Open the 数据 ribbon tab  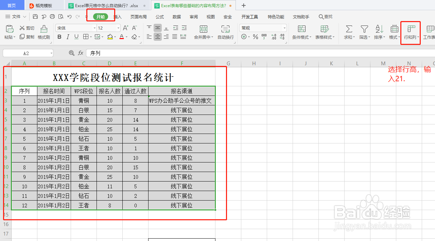(x=177, y=17)
